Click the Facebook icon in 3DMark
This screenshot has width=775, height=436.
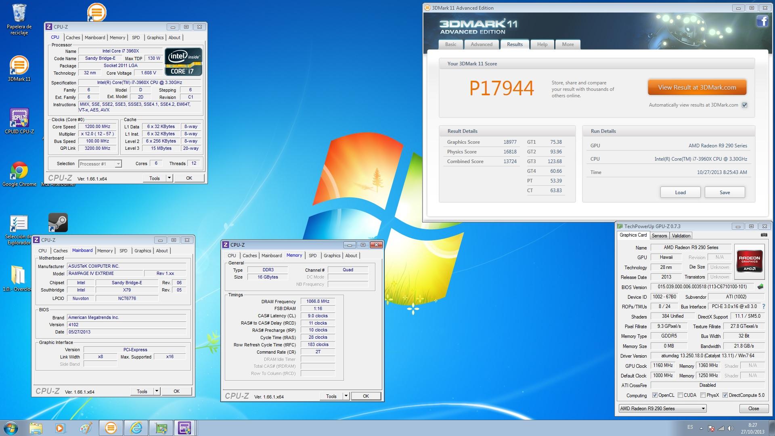pyautogui.click(x=762, y=21)
